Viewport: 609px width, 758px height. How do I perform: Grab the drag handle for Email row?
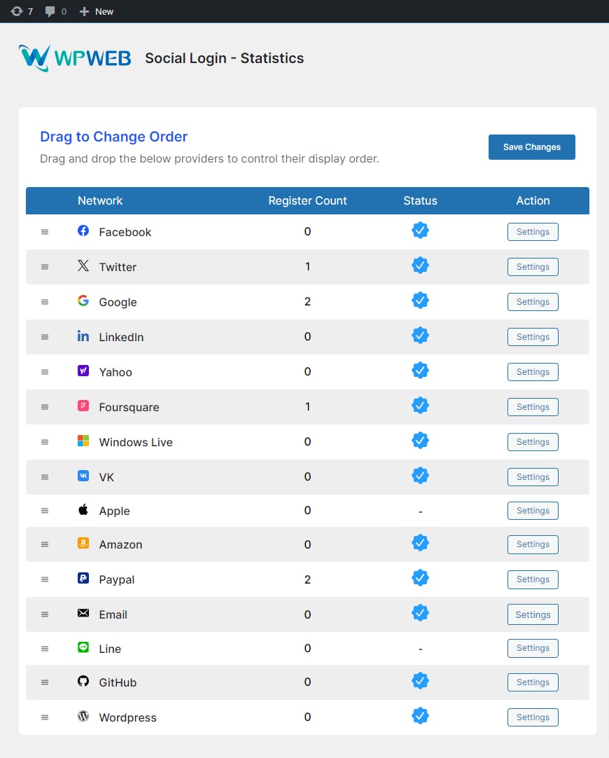[45, 614]
